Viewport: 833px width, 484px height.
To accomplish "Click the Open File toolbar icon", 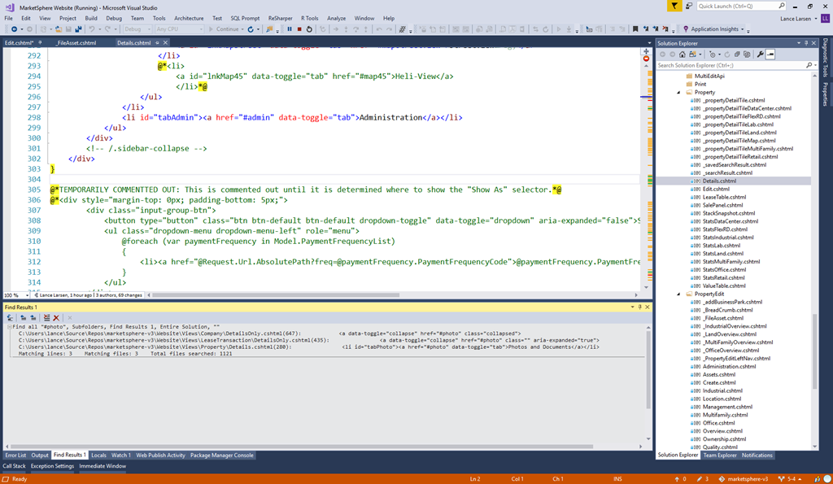I will tap(59, 29).
